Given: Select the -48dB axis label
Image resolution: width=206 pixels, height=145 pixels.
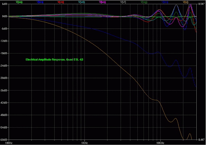Looking at the screenshot, I should pyautogui.click(x=4, y=115).
